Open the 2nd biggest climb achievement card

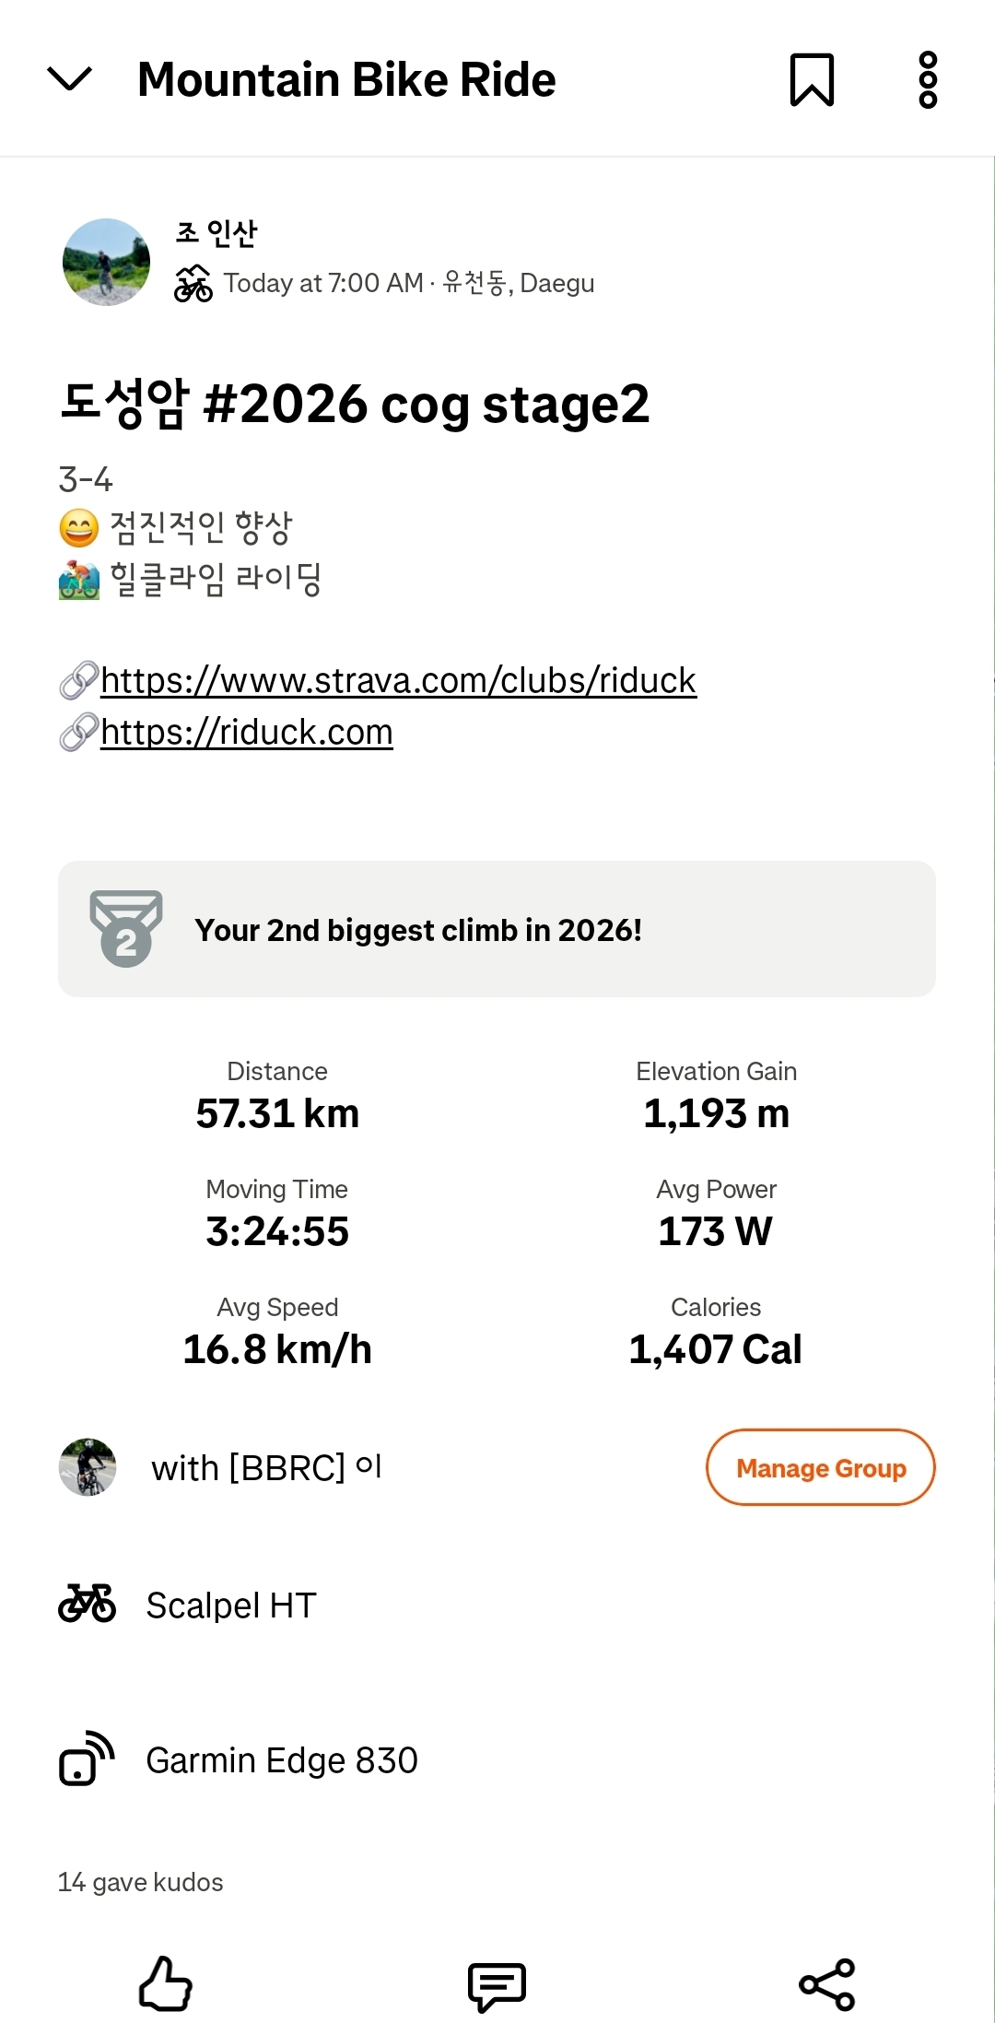(497, 929)
